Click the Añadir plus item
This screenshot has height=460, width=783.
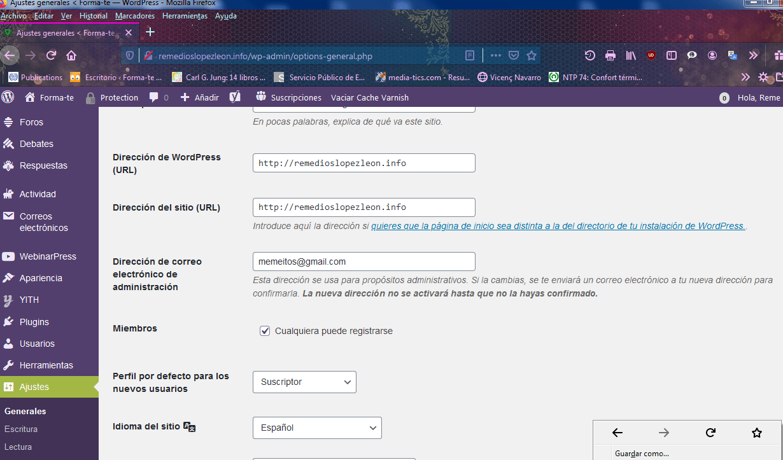pyautogui.click(x=199, y=97)
